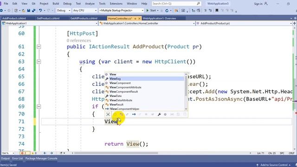The width and height of the screenshot is (297, 167).
Task: Click the Open File folder icon
Action: tap(24, 11)
